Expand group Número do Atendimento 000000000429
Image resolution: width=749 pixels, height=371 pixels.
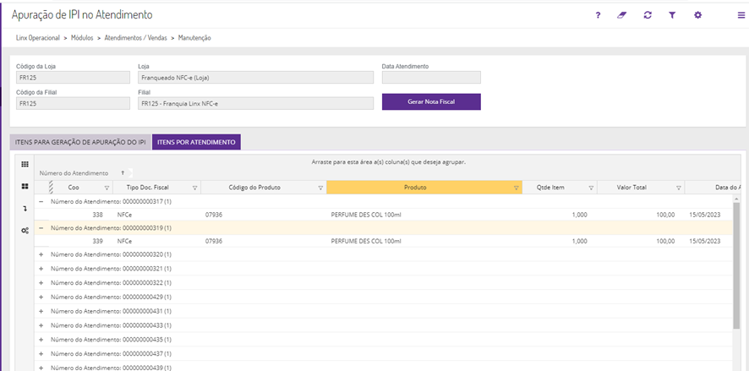click(41, 297)
